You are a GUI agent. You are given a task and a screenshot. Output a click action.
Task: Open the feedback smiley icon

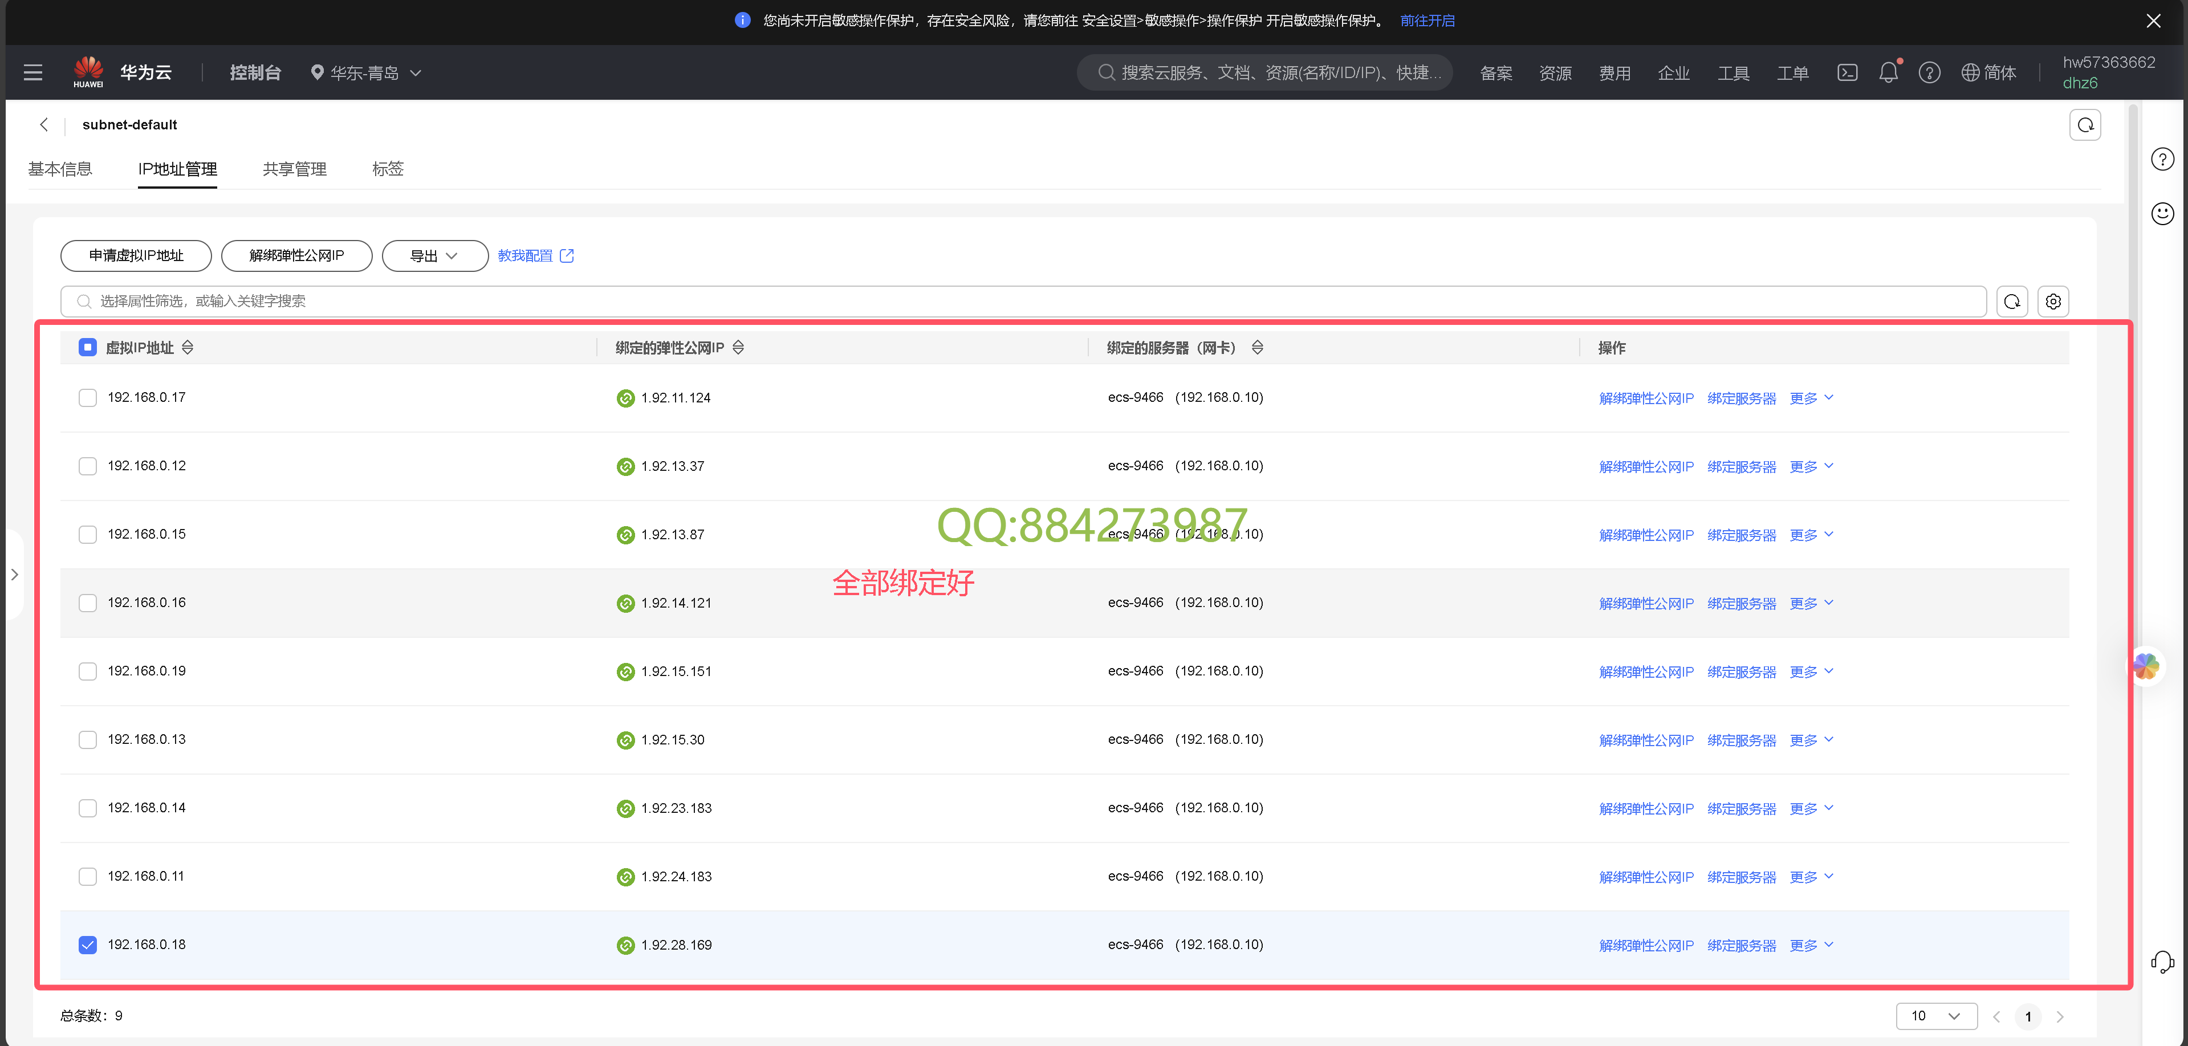pos(2162,213)
